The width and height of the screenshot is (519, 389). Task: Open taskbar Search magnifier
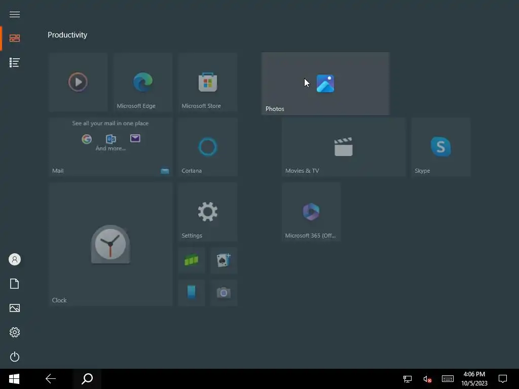pos(87,379)
